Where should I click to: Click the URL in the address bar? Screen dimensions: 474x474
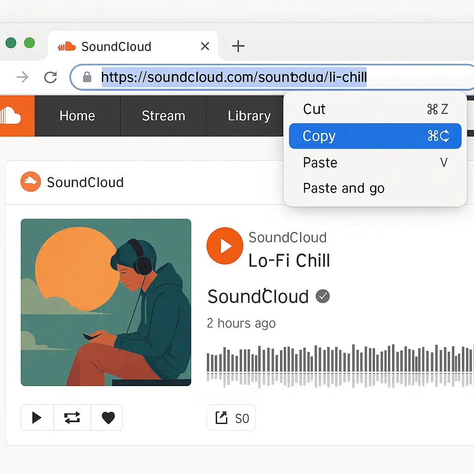click(234, 77)
